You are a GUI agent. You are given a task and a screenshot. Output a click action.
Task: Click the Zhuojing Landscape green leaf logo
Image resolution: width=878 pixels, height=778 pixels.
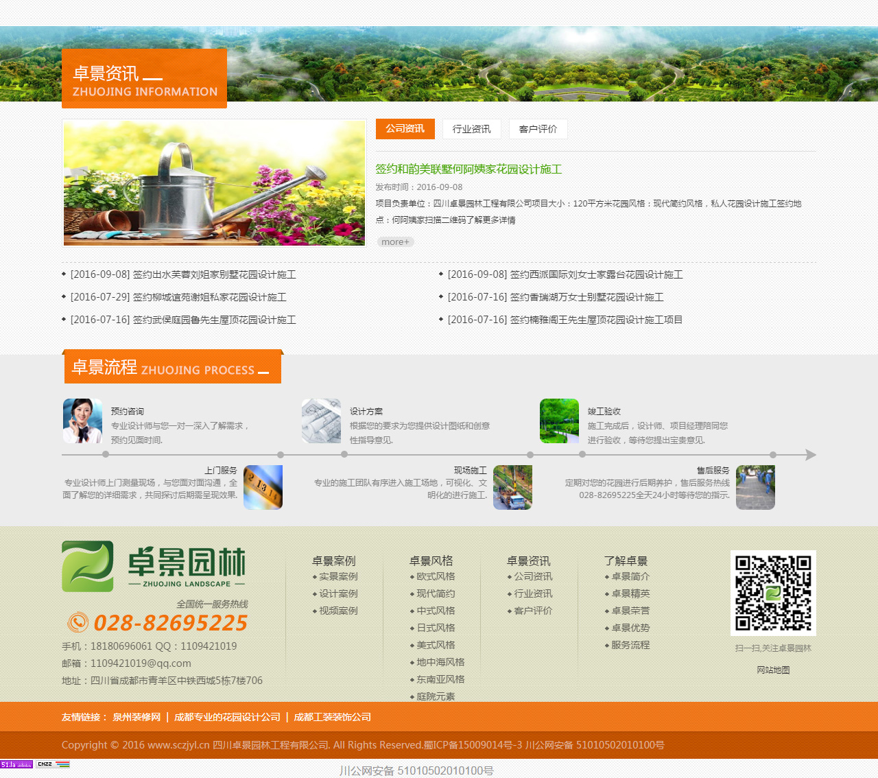point(88,566)
